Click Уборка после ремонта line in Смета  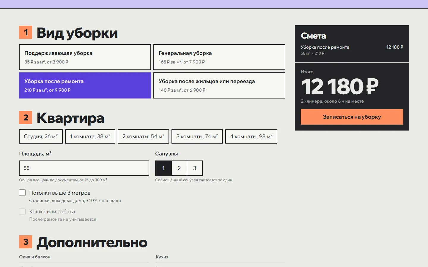(x=325, y=47)
